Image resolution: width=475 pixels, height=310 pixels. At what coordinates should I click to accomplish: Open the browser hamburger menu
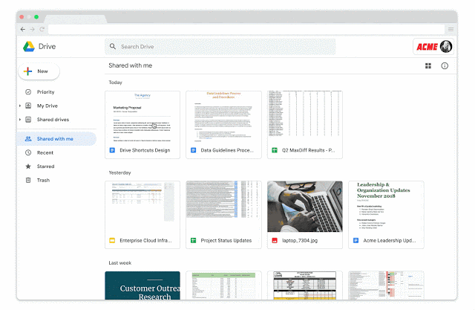point(451,29)
